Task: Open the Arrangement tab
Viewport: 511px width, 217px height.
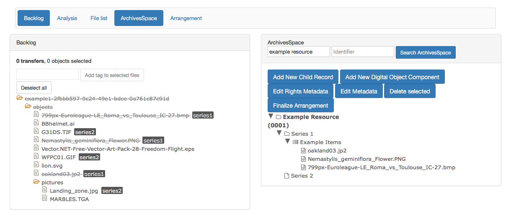Action: (186, 18)
